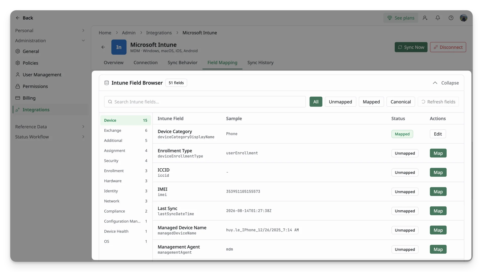The width and height of the screenshot is (483, 272).
Task: Expand the Reference Data section
Action: click(50, 127)
